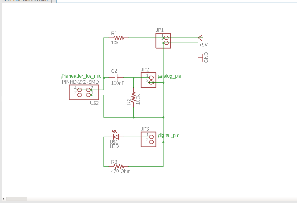Image resolution: width=297 pixels, height=203 pixels.
Task: Select the R2 resistor symbol
Action: tap(133, 97)
